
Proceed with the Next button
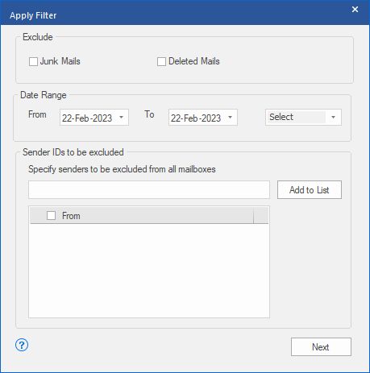[x=321, y=347]
